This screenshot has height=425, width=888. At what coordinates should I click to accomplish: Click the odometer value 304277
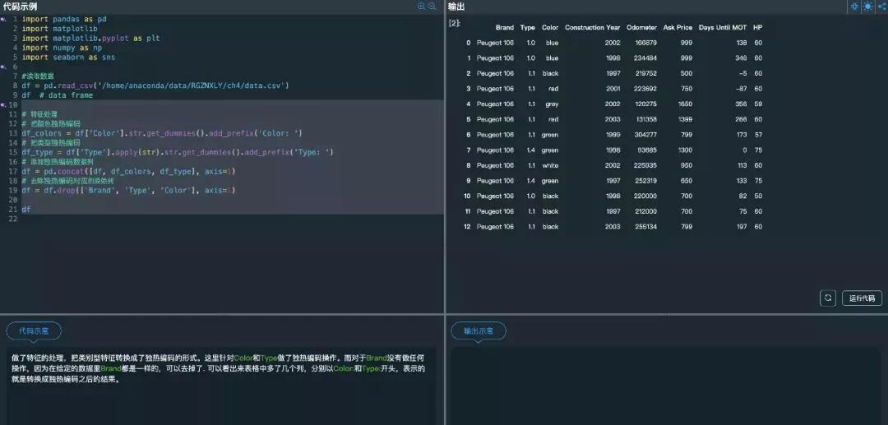tap(646, 135)
